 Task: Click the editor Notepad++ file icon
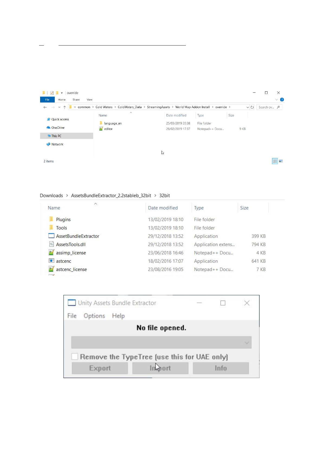pyautogui.click(x=101, y=129)
